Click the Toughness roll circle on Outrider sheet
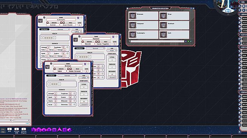Viewport: 247px width, 138px height. point(67,47)
